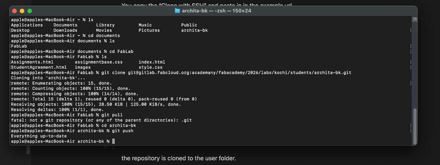
Task: Minimize the Terminal with the yellow button
Action: coord(22,11)
